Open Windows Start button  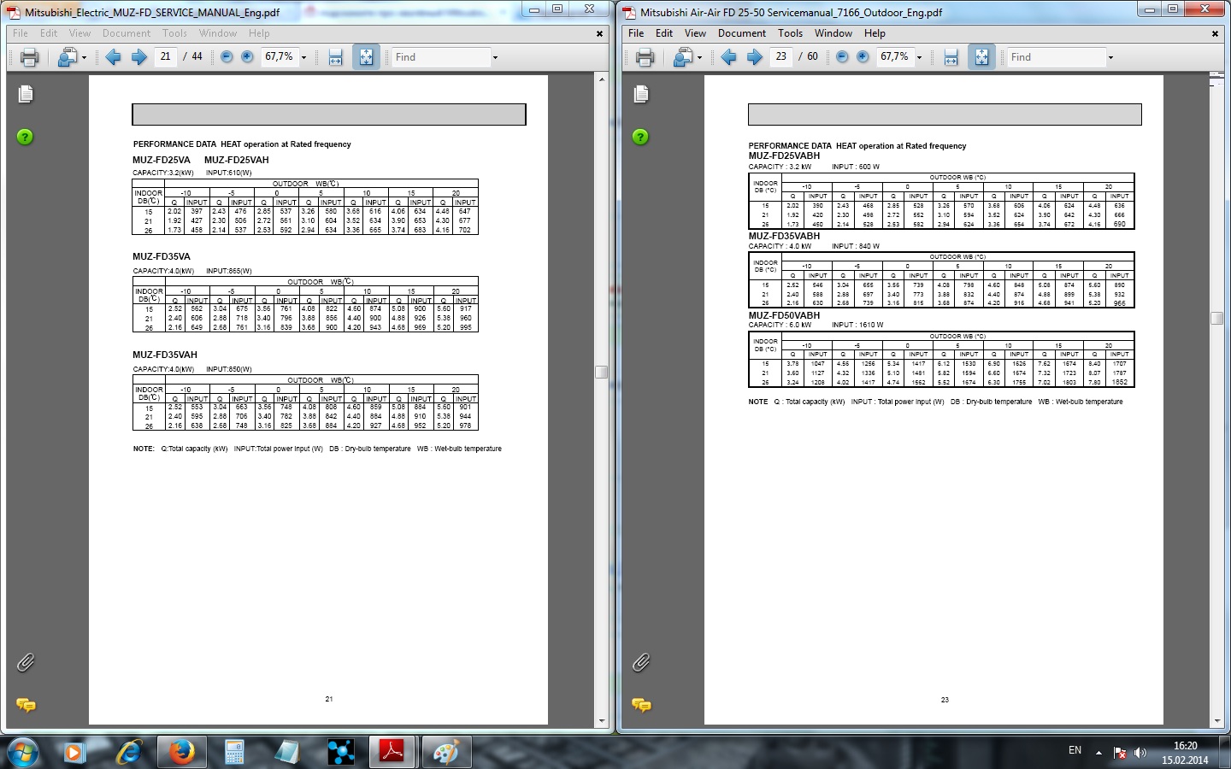(x=23, y=752)
